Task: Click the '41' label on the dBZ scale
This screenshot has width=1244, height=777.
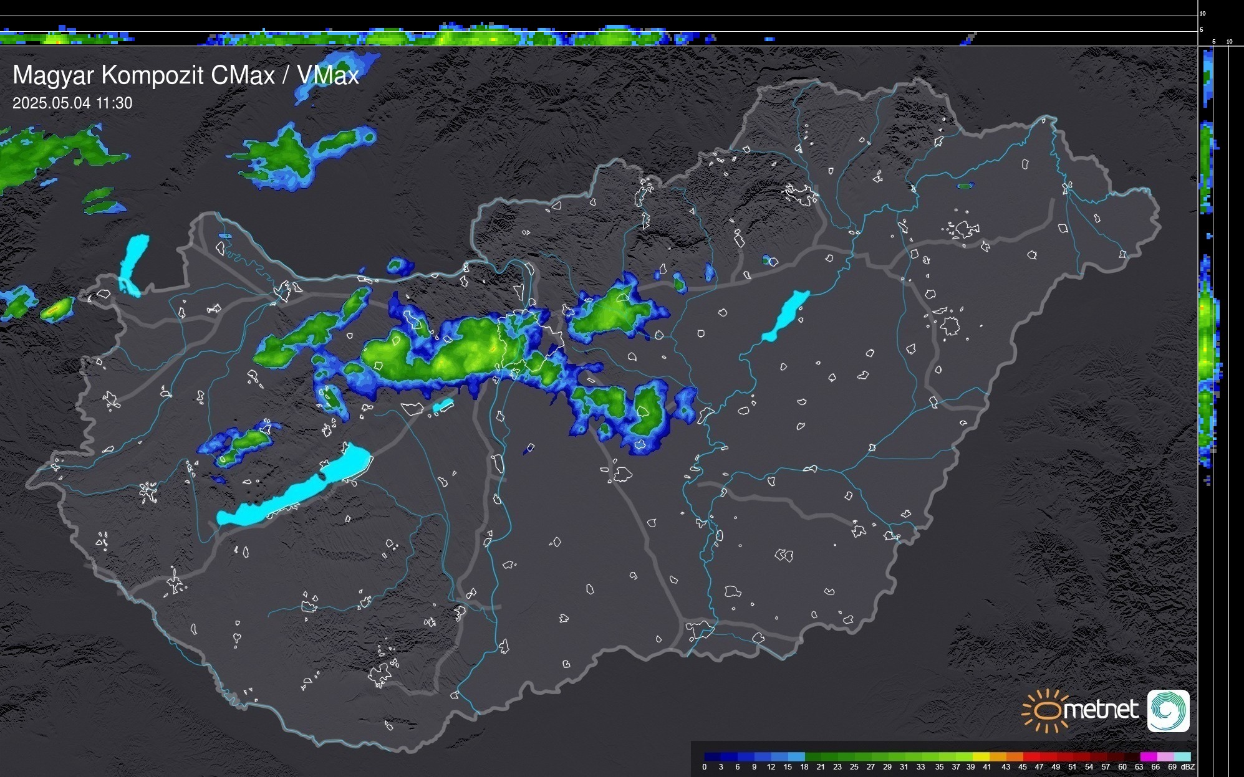Action: [x=987, y=767]
